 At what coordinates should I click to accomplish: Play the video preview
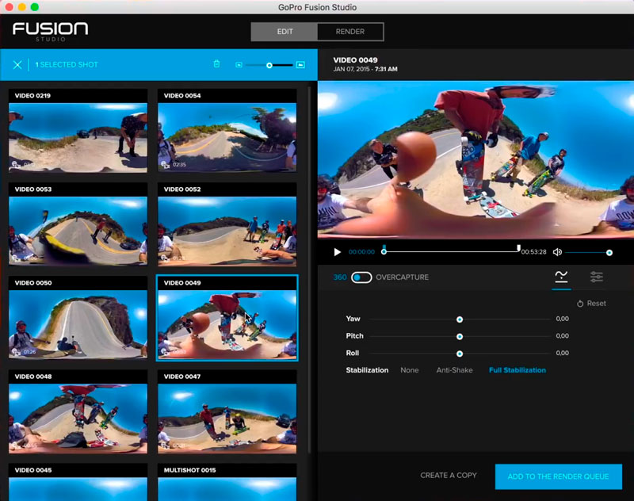click(337, 252)
